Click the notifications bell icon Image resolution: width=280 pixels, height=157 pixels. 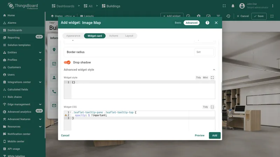point(233,6)
